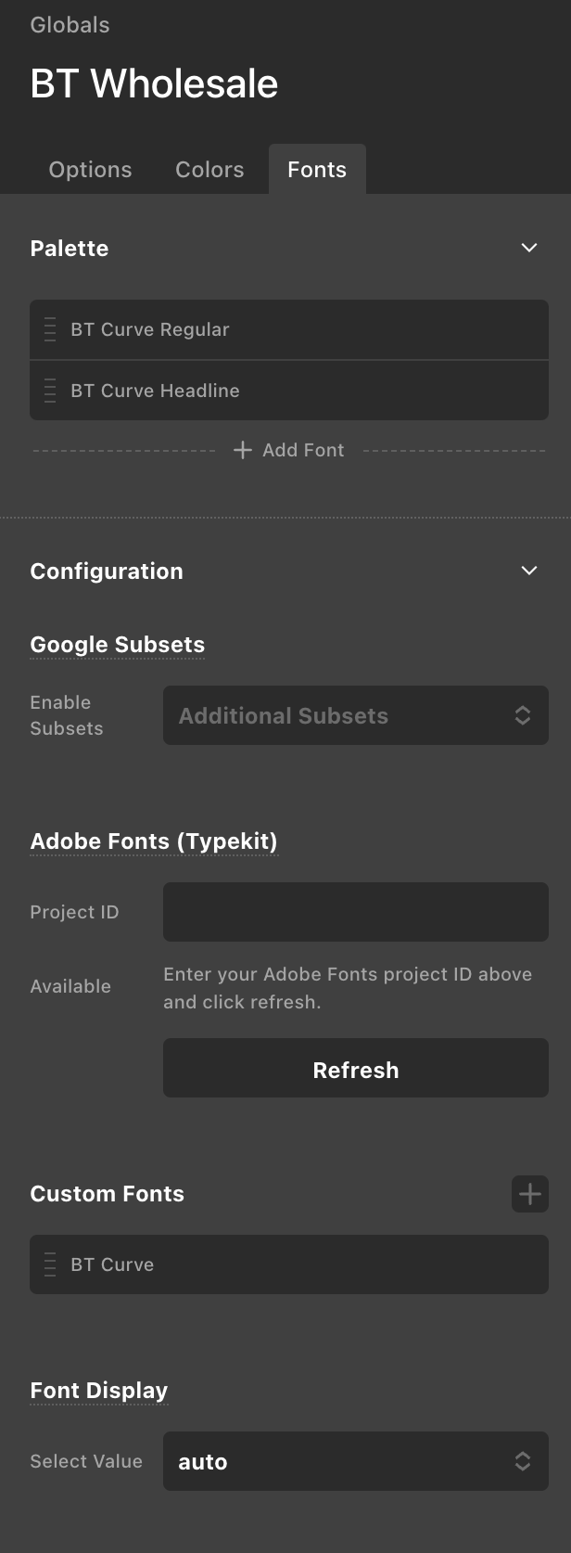Click the plus icon next to Add Font
Image resolution: width=571 pixels, height=1553 pixels.
point(243,450)
